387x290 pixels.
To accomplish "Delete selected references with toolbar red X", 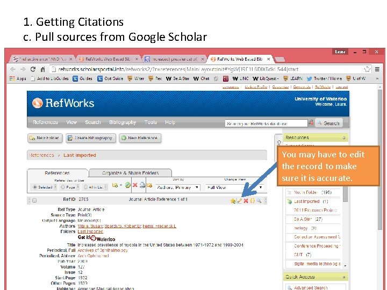I will click(x=135, y=185).
